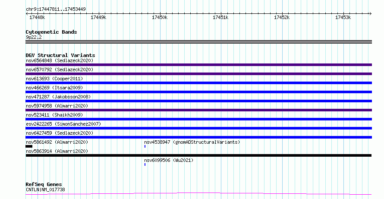Select the nsv471287 (Jakobsson2008) label
The width and height of the screenshot is (384, 199).
click(x=58, y=97)
